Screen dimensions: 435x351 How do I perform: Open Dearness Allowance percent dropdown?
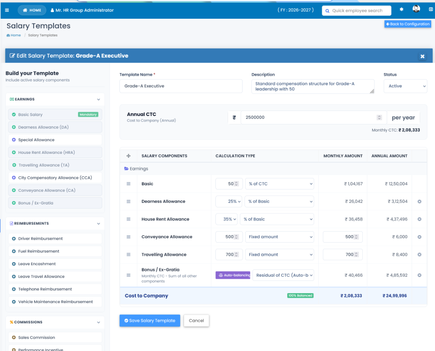click(x=229, y=201)
